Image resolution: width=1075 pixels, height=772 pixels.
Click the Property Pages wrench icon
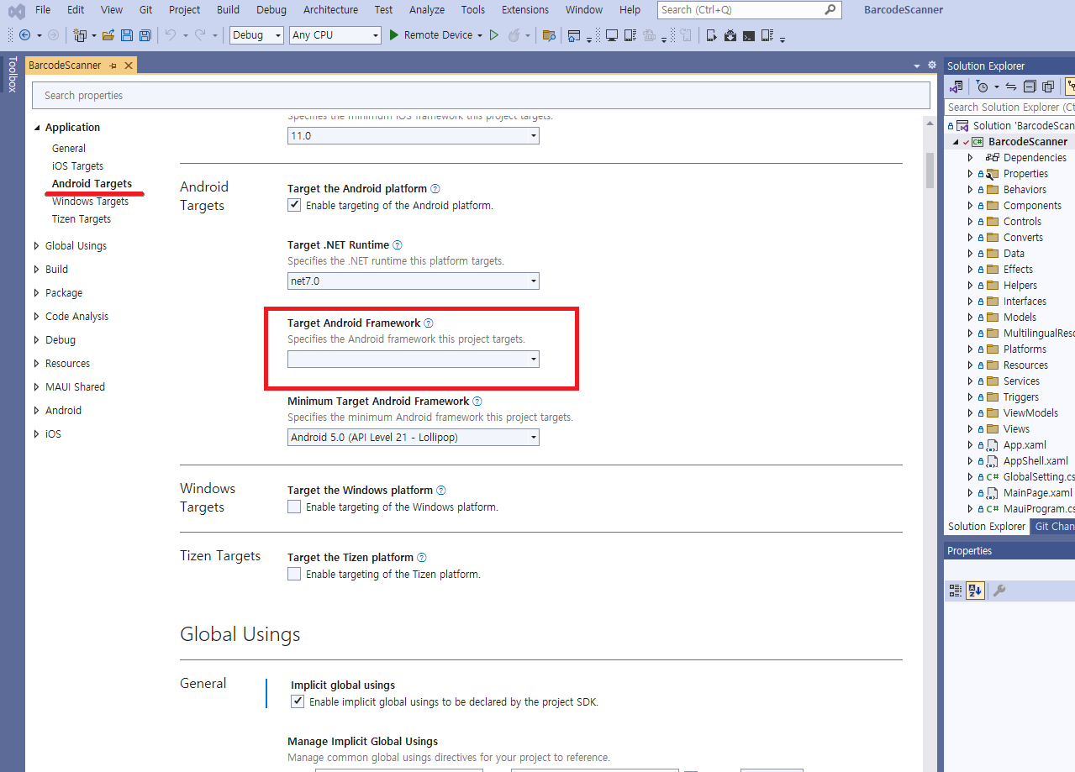pyautogui.click(x=999, y=591)
